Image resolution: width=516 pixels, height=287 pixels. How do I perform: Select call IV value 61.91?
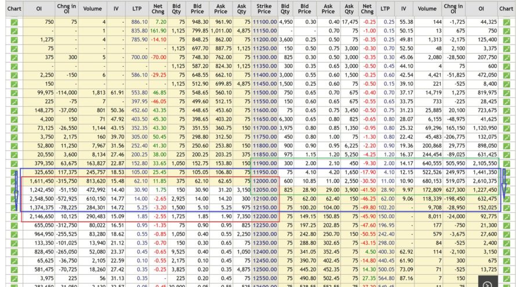[117, 93]
